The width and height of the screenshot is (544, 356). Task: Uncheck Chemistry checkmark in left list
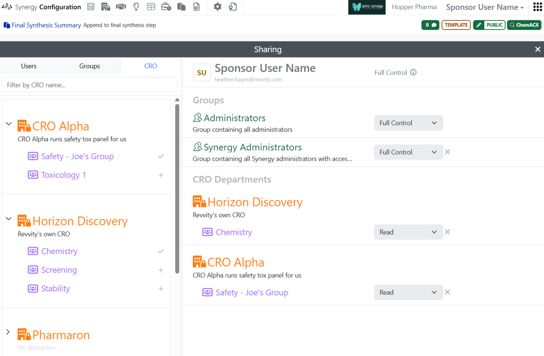161,251
